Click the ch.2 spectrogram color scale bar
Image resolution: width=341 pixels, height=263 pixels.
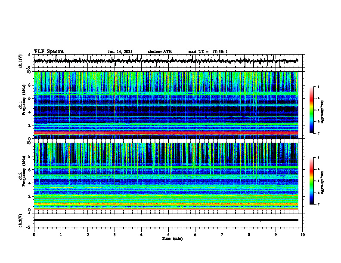(x=311, y=181)
